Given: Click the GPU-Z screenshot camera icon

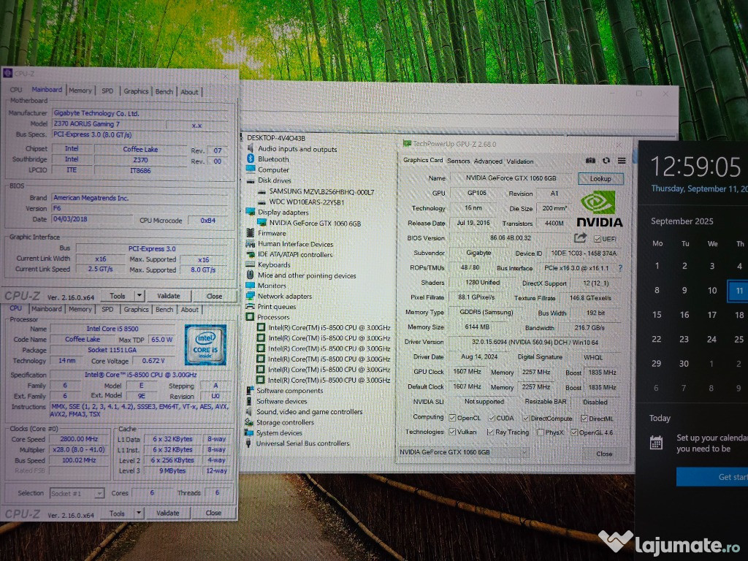Looking at the screenshot, I should 590,161.
